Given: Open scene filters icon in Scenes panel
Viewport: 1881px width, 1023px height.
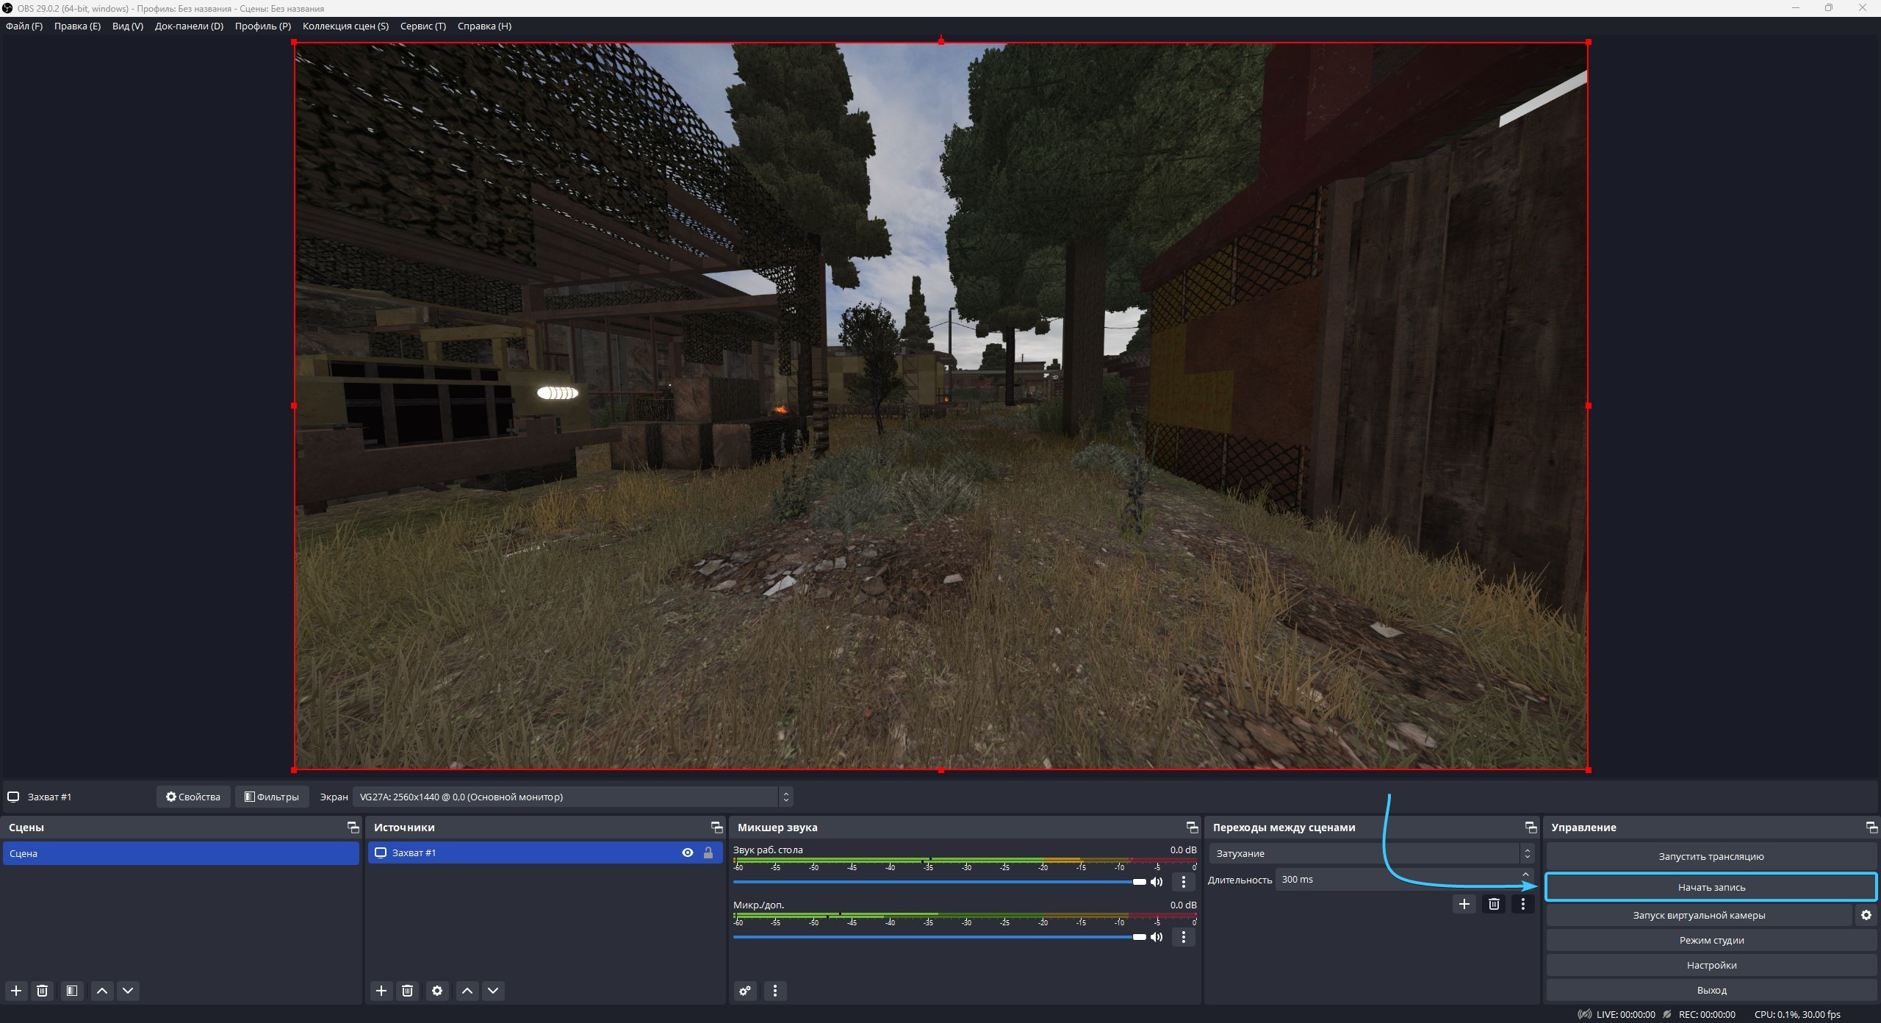Looking at the screenshot, I should point(71,991).
